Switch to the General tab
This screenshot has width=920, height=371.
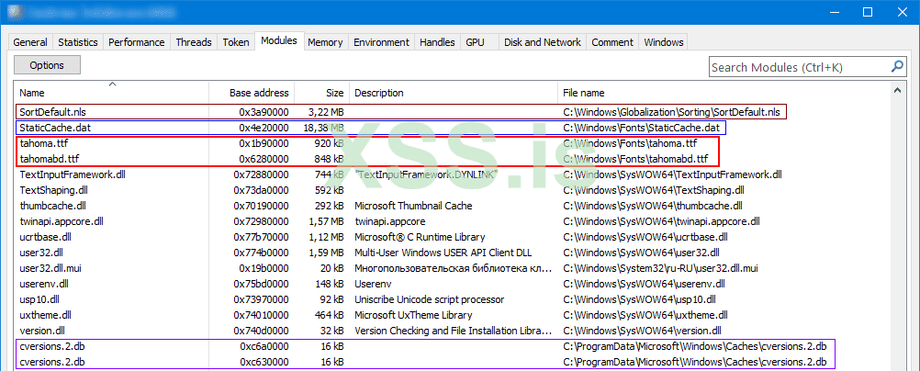(x=30, y=42)
